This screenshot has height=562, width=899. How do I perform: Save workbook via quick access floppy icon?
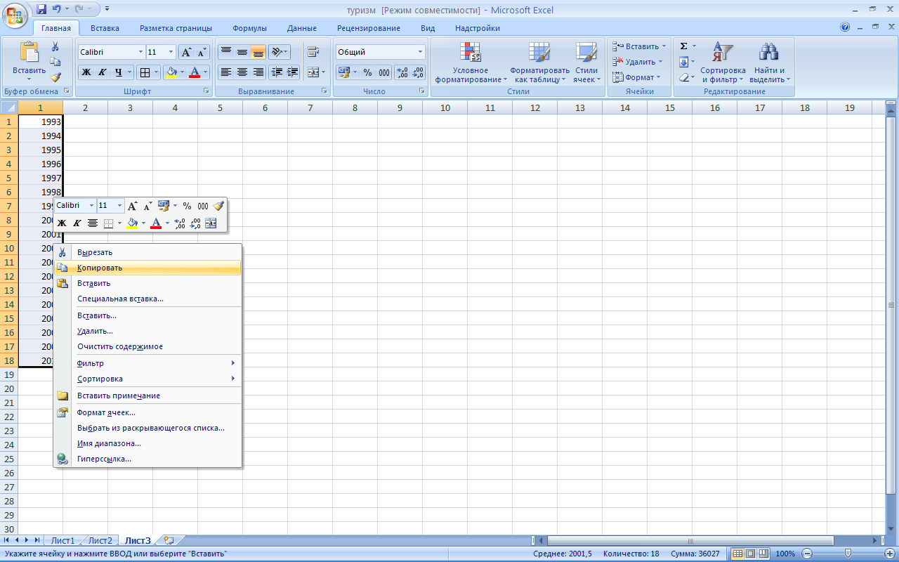tap(41, 10)
